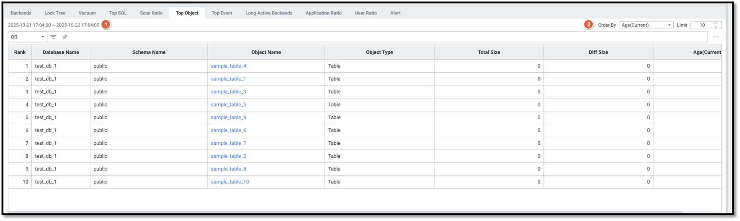Screen dimensions: 740x221
Task: Click the Object Name column header
Action: click(x=266, y=52)
